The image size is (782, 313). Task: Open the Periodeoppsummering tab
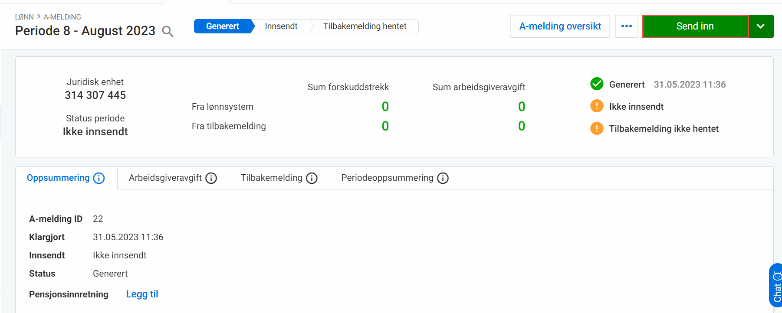tap(387, 178)
